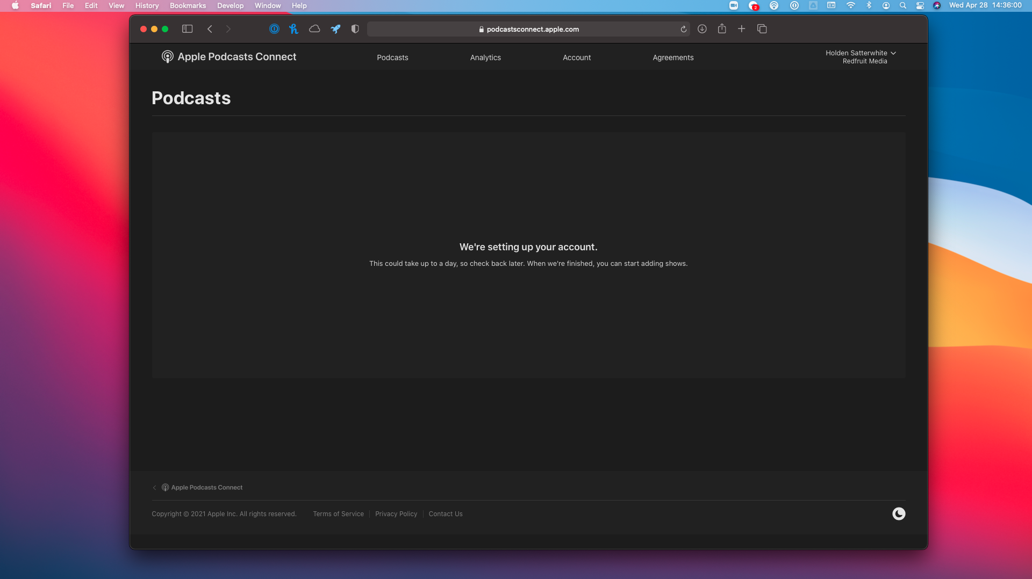The width and height of the screenshot is (1032, 579).
Task: Click menu bar icon with red badge
Action: 754,5
